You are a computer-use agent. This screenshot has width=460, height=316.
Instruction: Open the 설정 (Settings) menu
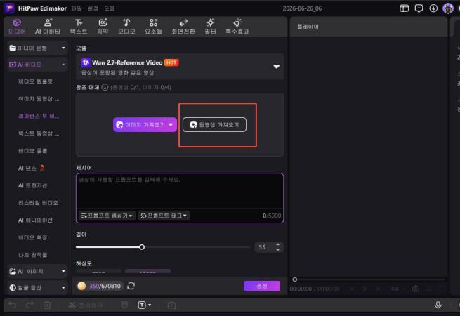click(93, 8)
